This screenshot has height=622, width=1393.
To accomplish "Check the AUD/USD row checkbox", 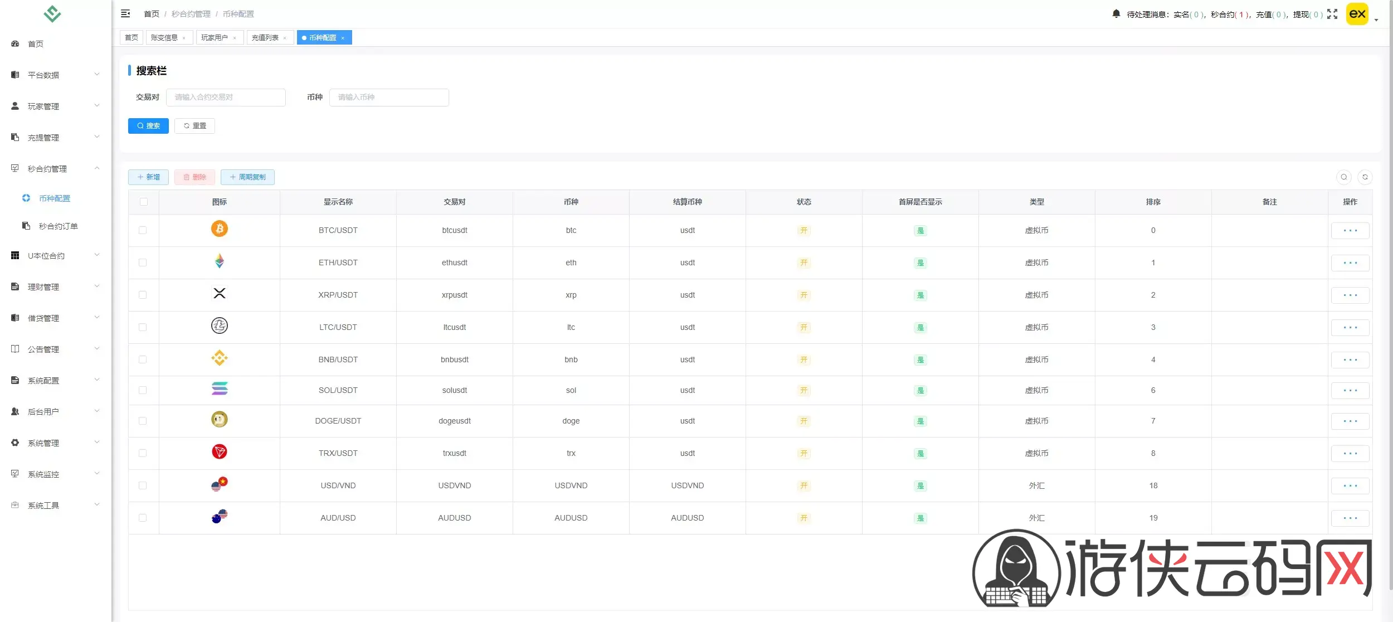I will pos(143,518).
